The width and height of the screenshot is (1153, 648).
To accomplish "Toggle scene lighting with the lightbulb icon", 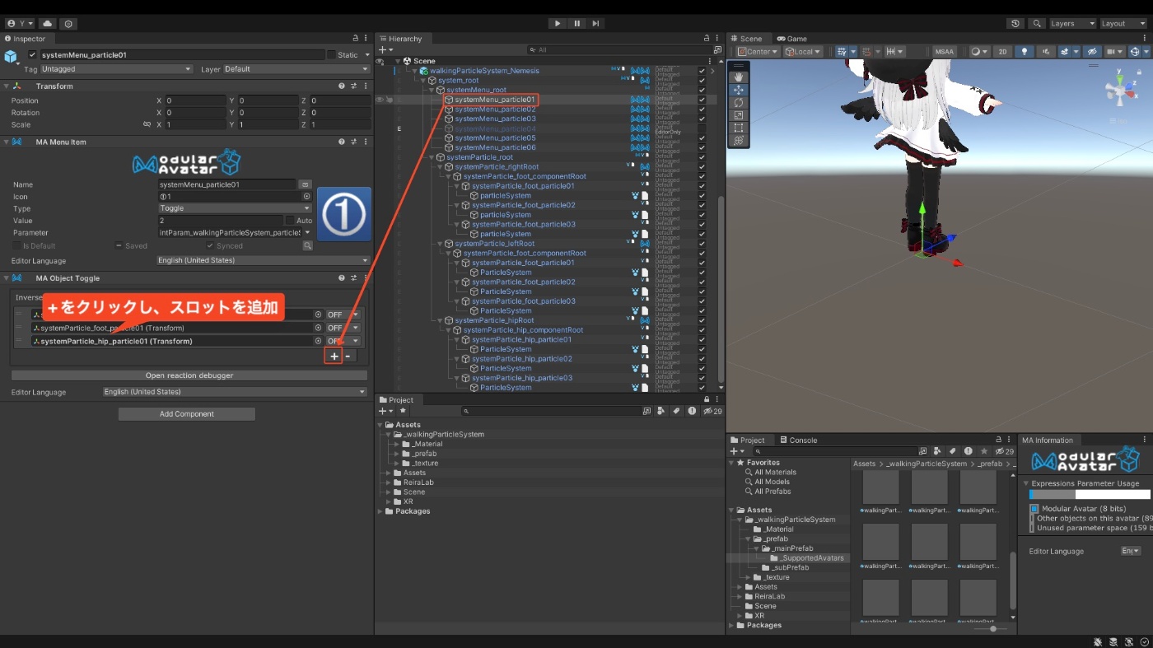I will (1025, 52).
